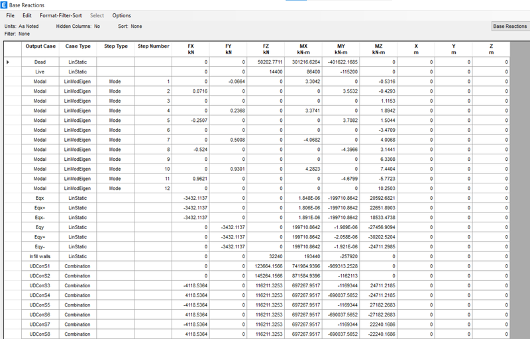Click the MZ value 6.3308
Image resolution: width=530 pixels, height=339 pixels.
pos(378,160)
